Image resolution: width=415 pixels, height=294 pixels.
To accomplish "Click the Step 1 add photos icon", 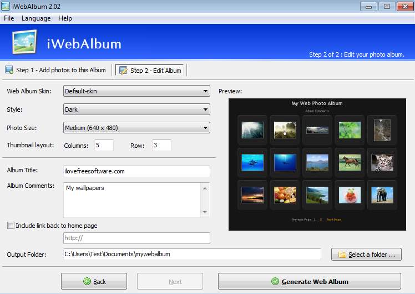I will [9, 70].
